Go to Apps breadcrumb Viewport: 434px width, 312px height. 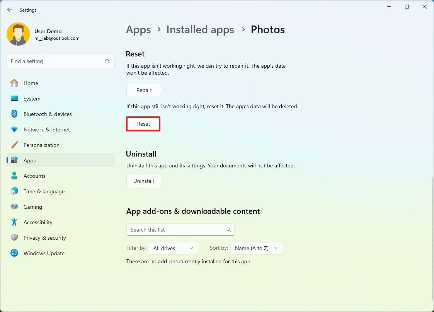[x=138, y=30]
